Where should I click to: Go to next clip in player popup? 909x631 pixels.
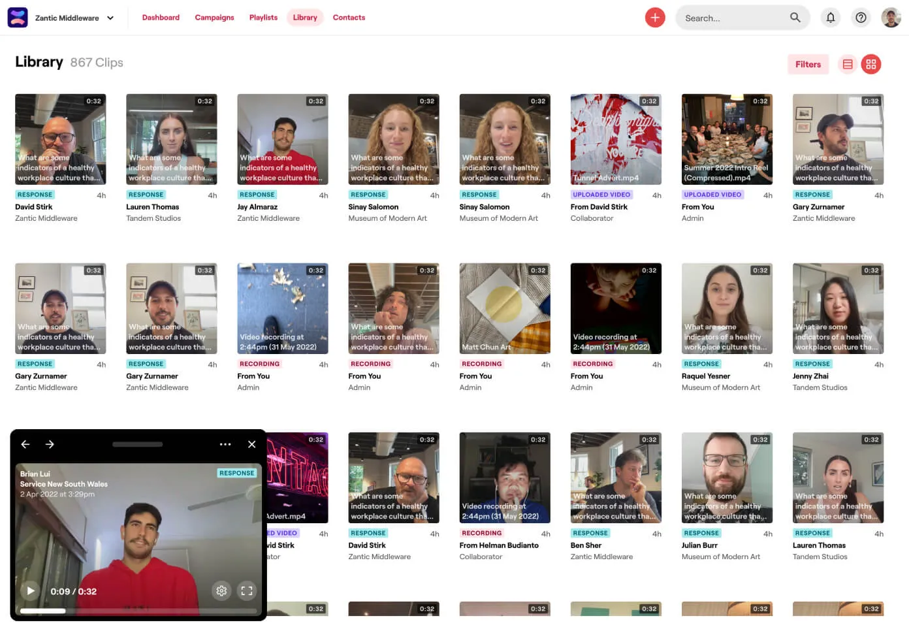(50, 444)
